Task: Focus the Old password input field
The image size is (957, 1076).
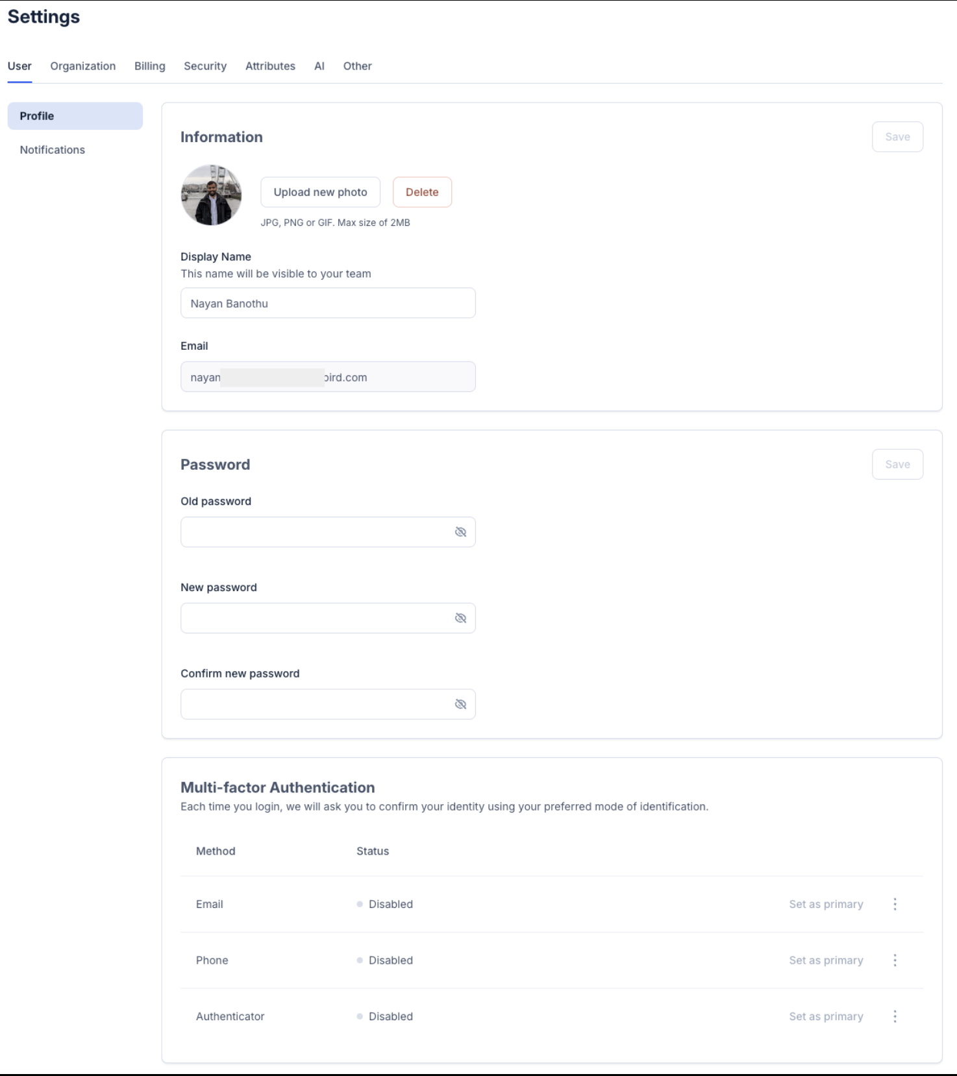Action: [315, 532]
